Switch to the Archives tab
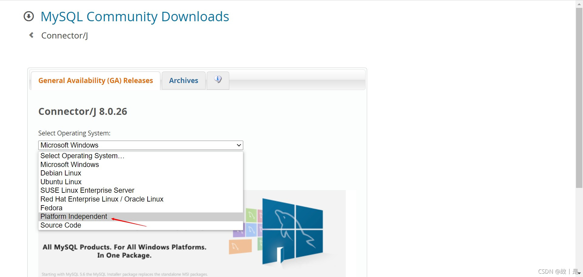 [184, 81]
